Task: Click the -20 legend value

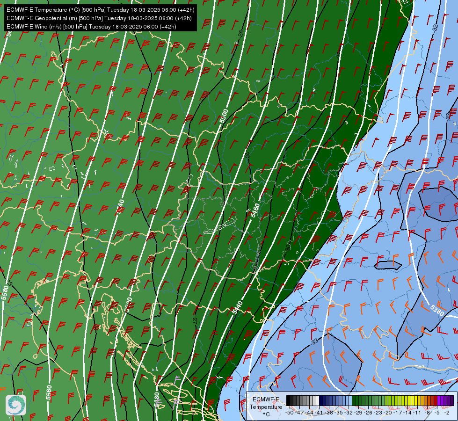Action: pyautogui.click(x=388, y=413)
